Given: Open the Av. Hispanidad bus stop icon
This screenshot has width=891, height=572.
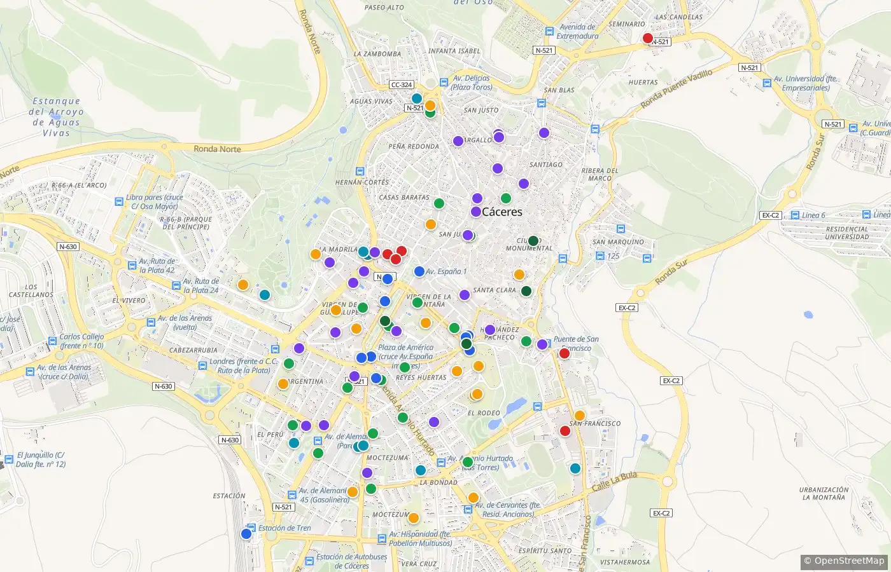Looking at the screenshot, I should (382, 539).
